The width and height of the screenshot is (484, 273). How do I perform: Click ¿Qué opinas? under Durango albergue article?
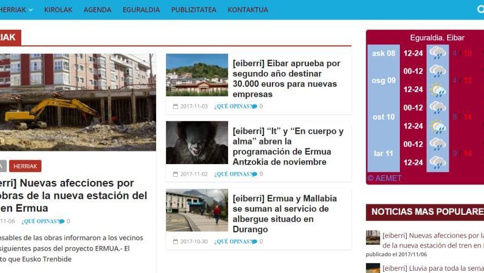point(232,242)
